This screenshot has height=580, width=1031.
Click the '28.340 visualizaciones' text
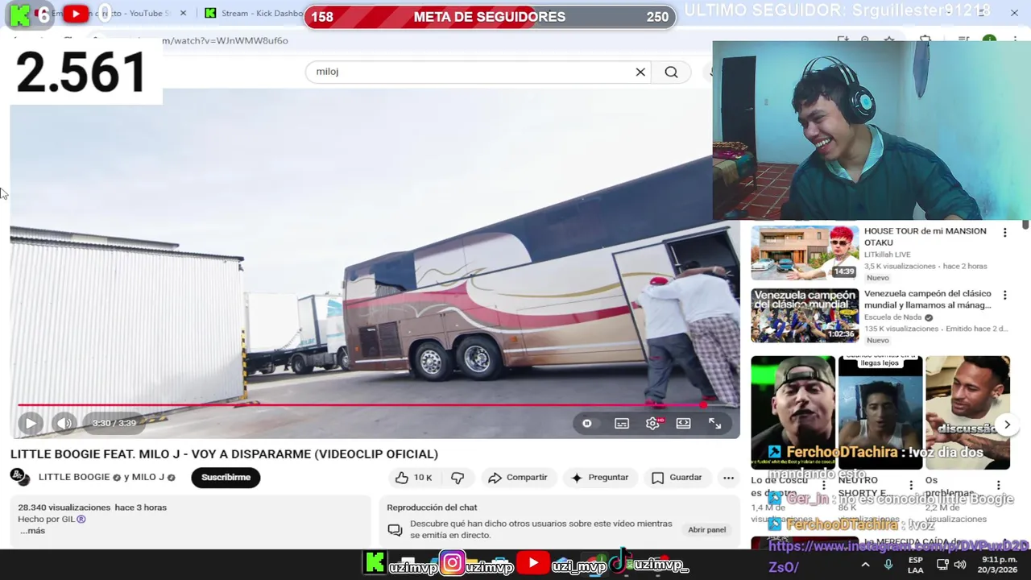click(x=64, y=507)
